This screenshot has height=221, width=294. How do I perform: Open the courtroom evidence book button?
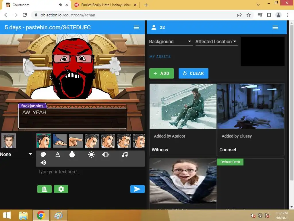pyautogui.click(x=45, y=189)
